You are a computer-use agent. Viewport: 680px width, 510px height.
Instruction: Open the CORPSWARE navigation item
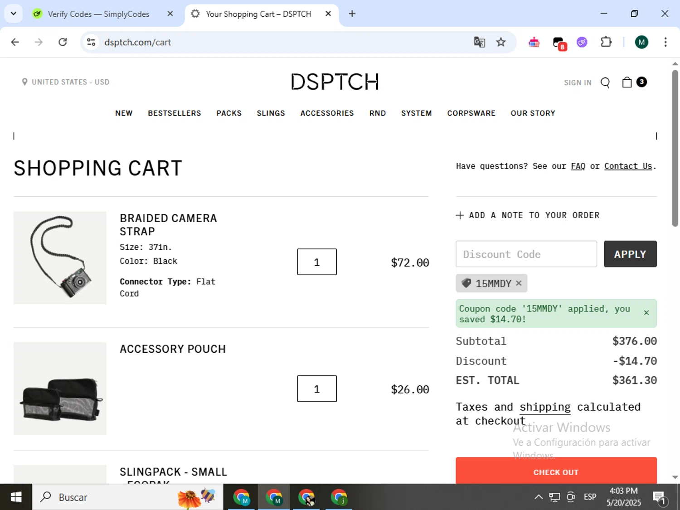pos(471,113)
